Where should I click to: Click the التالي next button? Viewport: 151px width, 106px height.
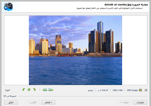33,102
